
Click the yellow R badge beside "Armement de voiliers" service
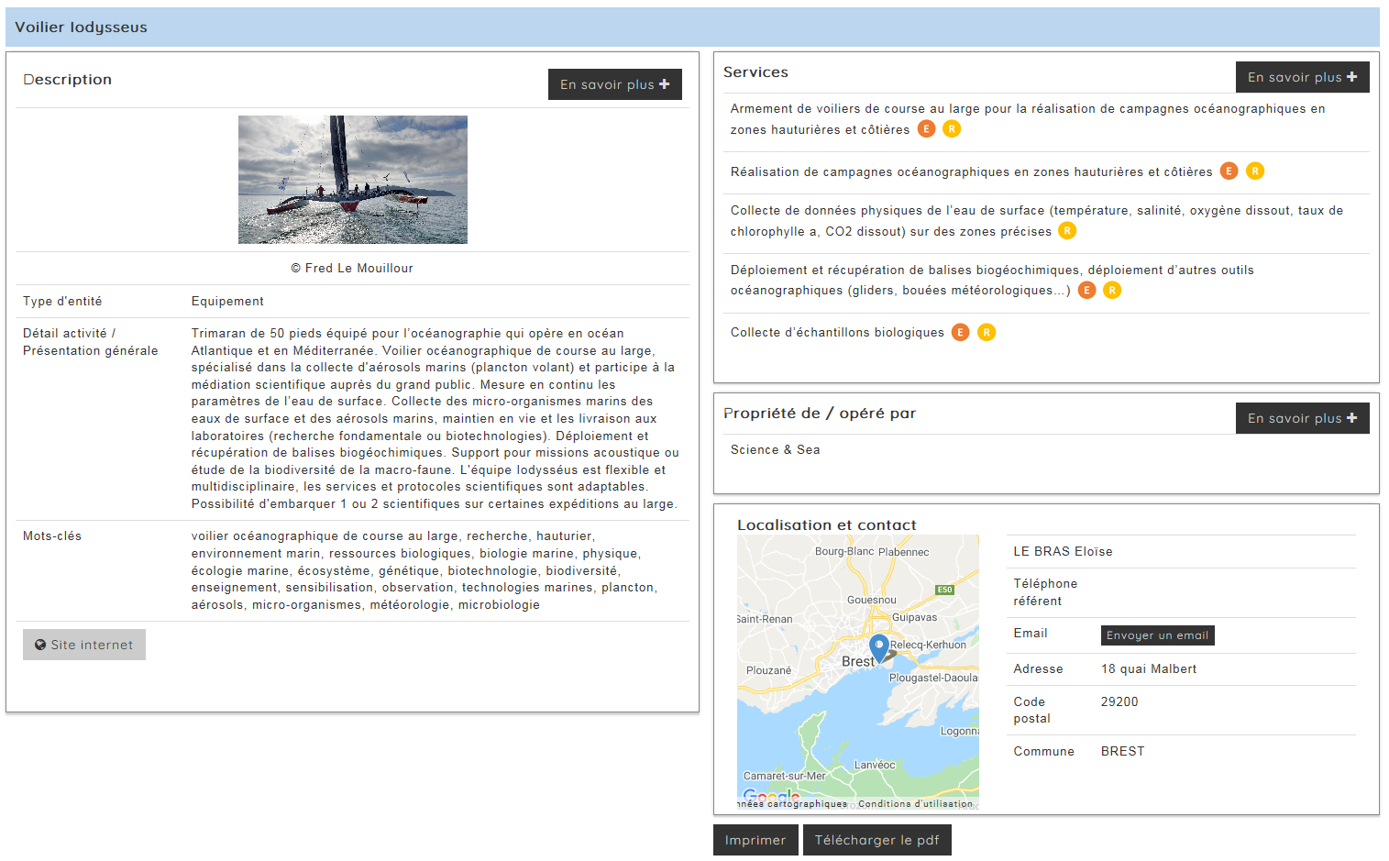(953, 129)
